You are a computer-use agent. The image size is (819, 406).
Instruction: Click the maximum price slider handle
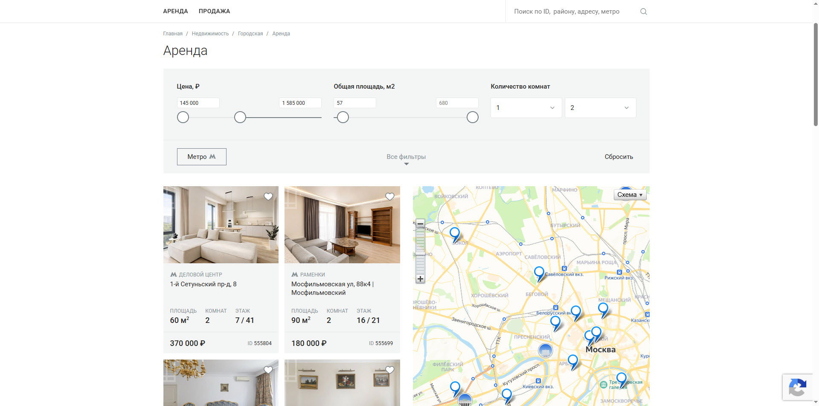coord(240,117)
